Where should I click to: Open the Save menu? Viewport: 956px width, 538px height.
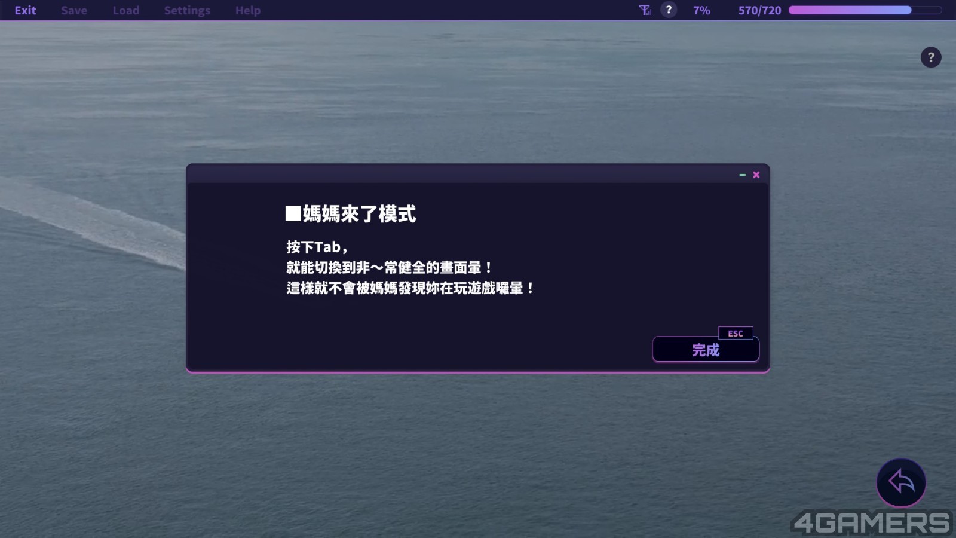(74, 10)
